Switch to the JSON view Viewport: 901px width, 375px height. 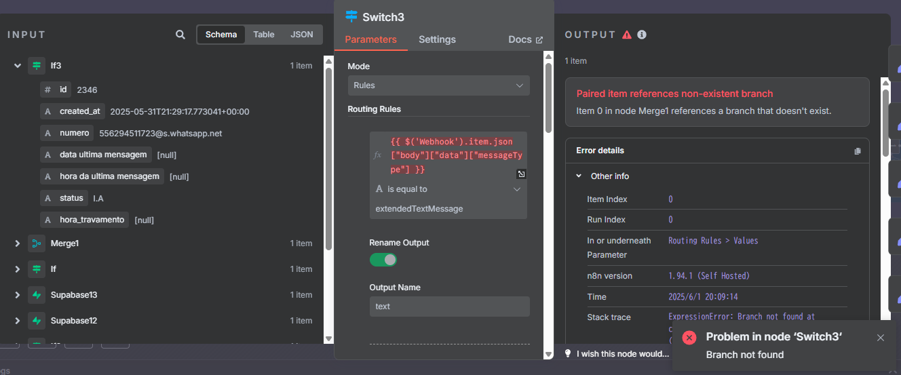[302, 35]
